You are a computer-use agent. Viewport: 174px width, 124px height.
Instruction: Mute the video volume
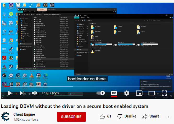[x=35, y=93]
